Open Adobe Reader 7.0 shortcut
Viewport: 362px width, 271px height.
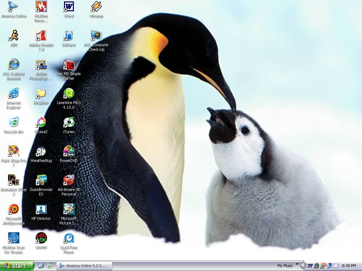[x=41, y=36]
